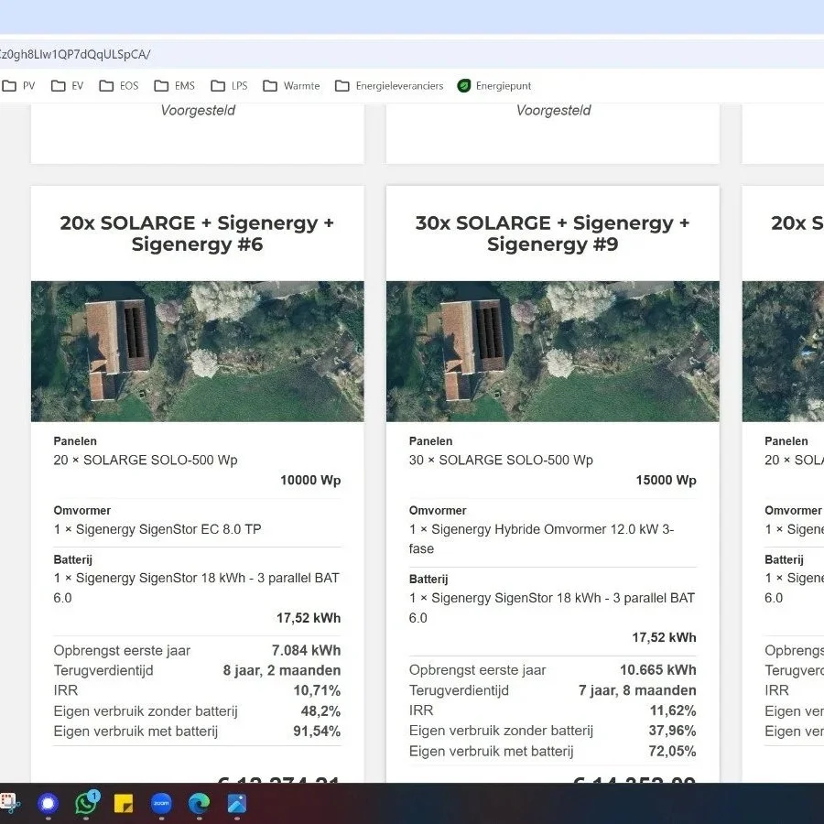Click the battery description in card #6

197,588
